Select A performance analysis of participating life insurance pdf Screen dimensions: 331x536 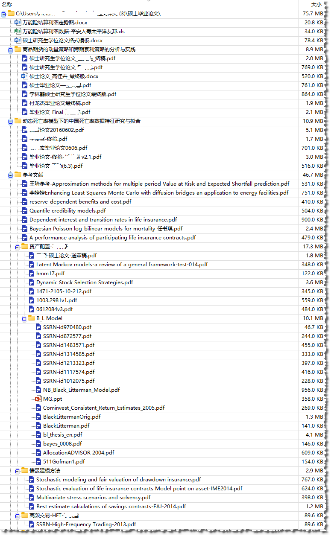pyautogui.click(x=113, y=237)
